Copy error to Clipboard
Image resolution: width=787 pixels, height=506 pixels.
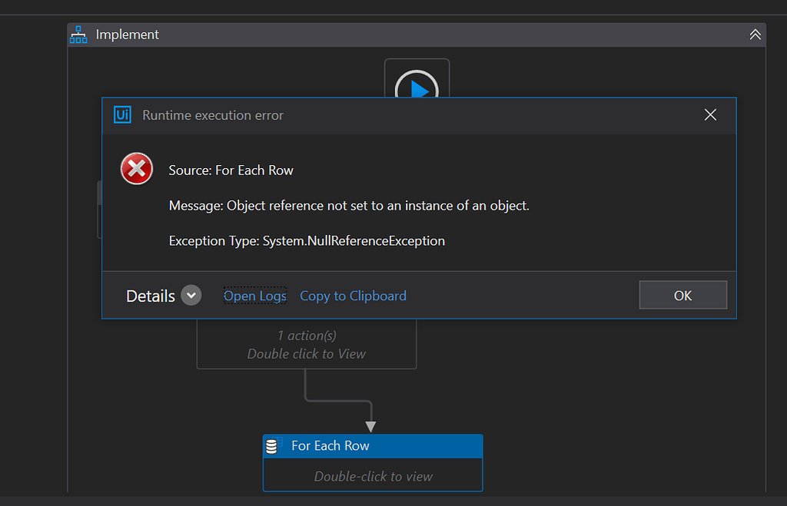[x=353, y=296]
